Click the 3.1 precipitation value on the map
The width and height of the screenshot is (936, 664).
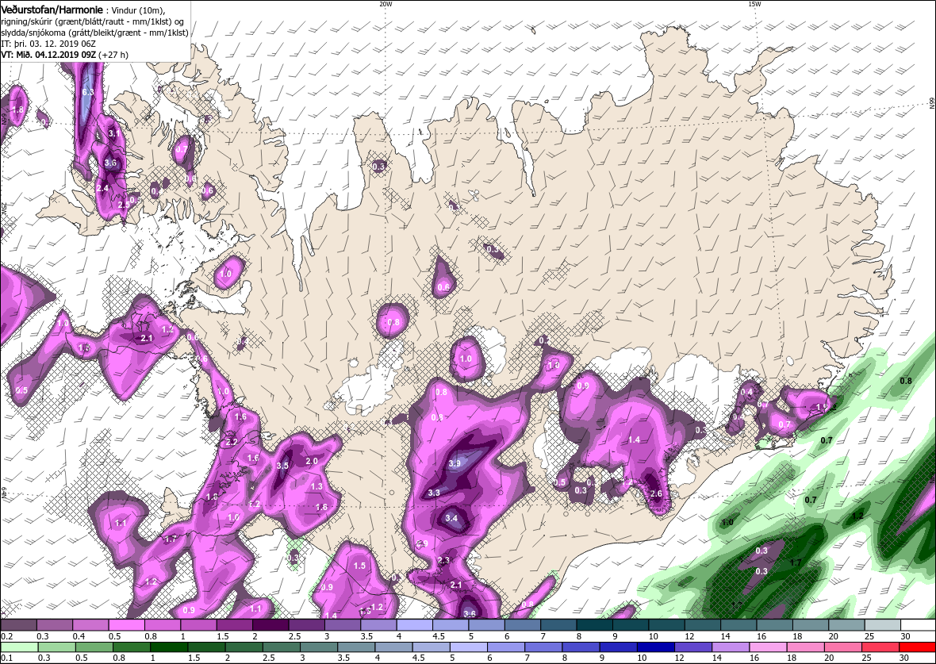(114, 133)
